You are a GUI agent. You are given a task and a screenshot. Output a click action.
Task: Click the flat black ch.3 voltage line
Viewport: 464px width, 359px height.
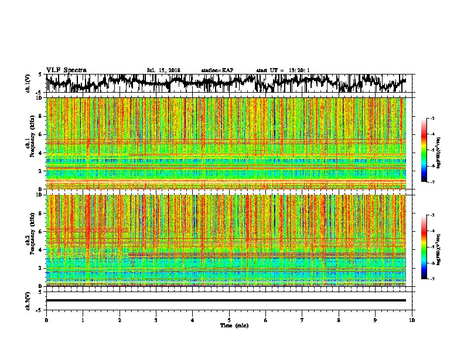[226, 300]
